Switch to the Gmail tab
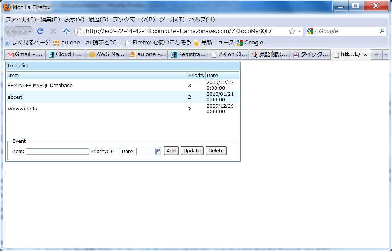The width and height of the screenshot is (392, 251). click(25, 55)
